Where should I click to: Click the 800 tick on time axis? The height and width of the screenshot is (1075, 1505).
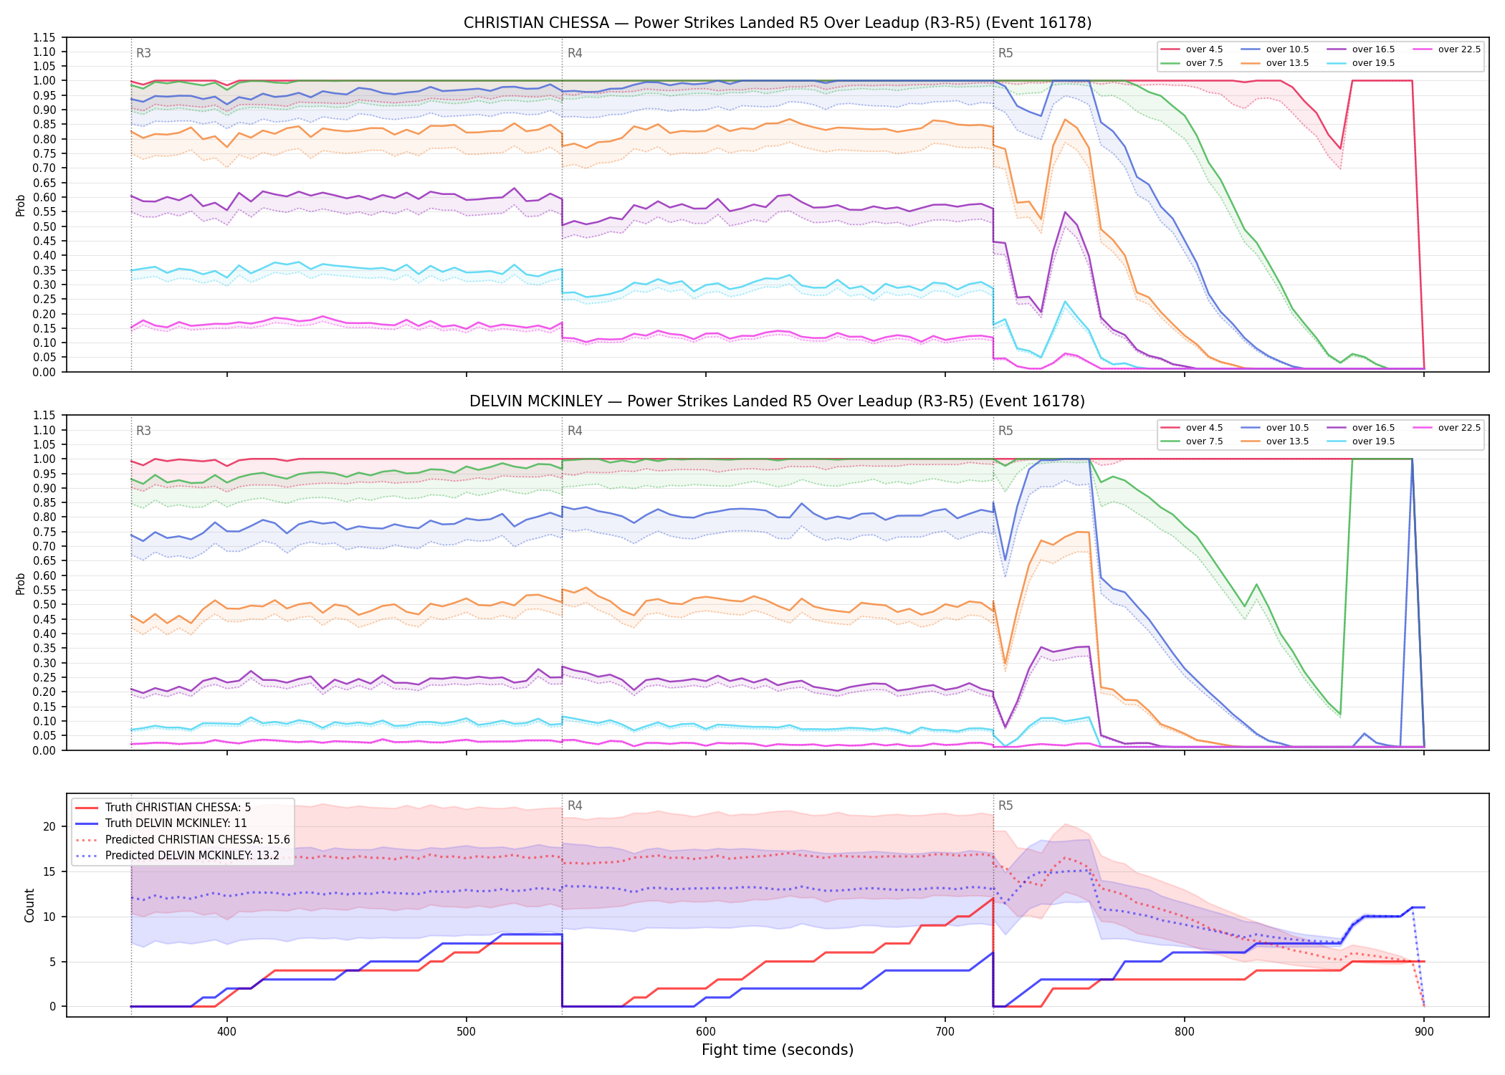[1185, 1032]
